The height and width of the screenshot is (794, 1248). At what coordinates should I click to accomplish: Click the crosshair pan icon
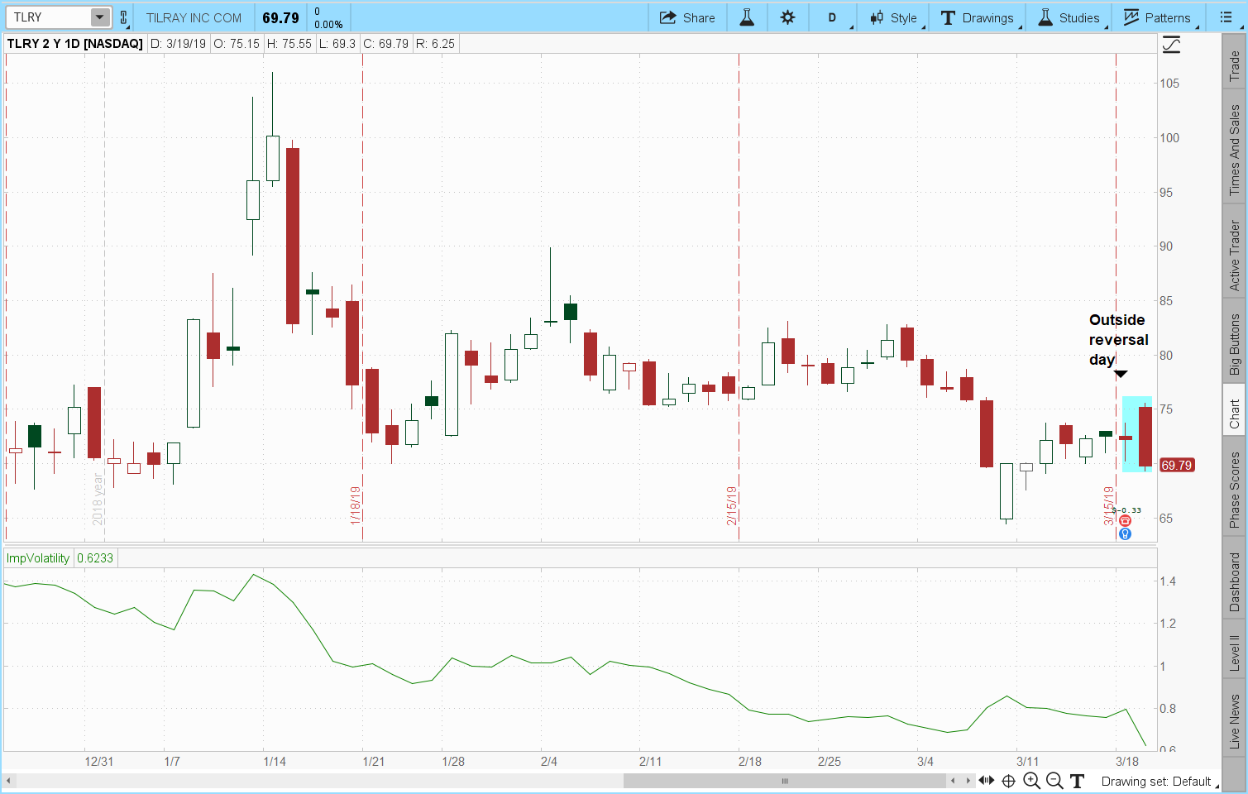point(1009,781)
